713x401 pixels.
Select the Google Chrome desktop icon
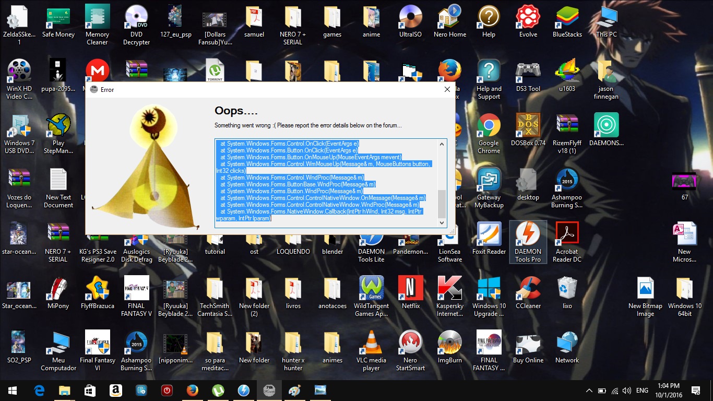489,134
